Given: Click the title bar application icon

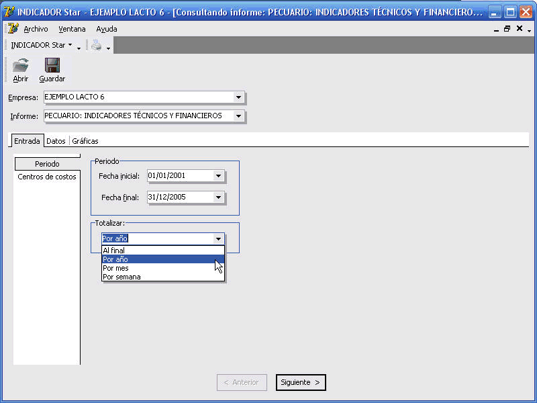Looking at the screenshot, I should coord(9,12).
